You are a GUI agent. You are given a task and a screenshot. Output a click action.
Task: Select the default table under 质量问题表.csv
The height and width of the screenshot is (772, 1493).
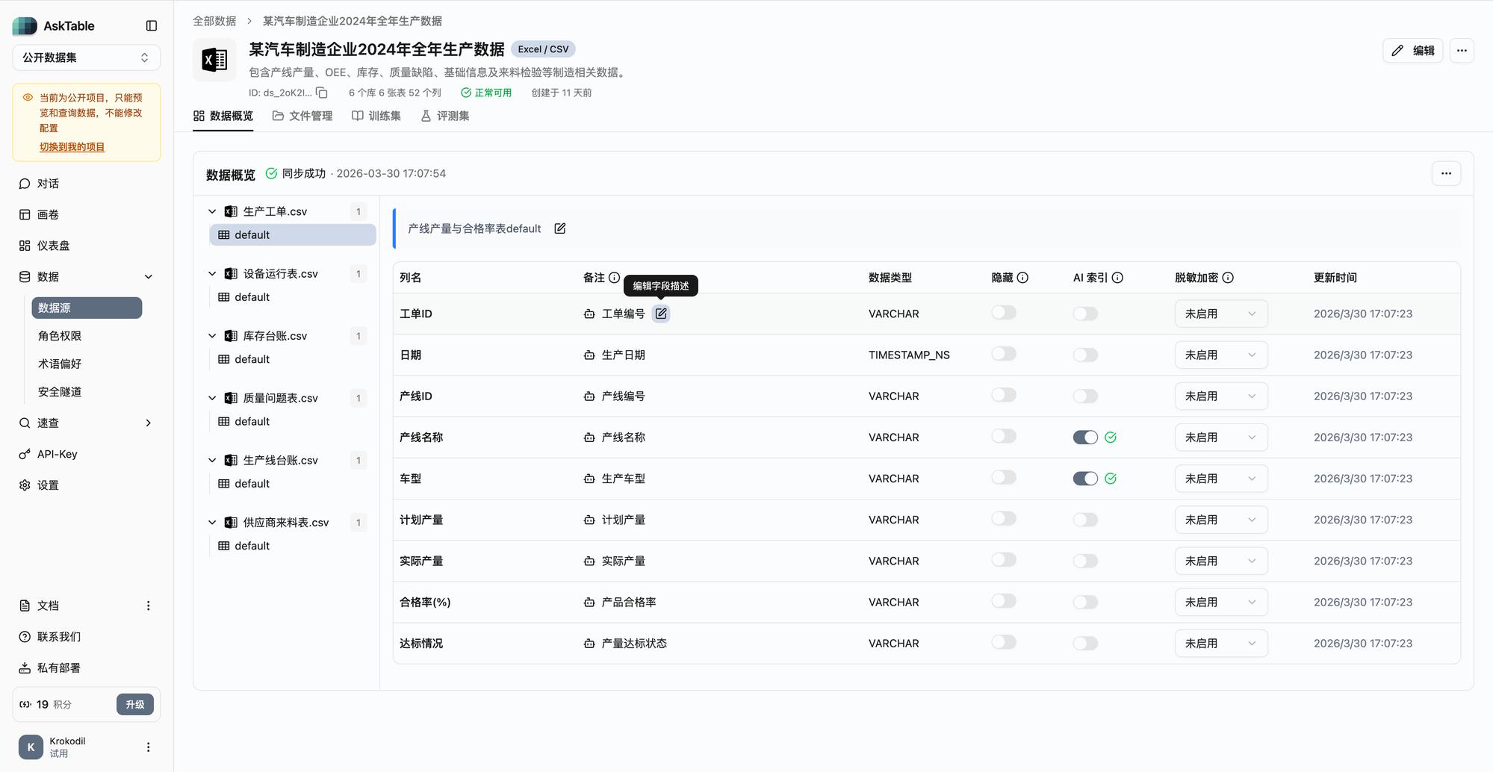[252, 421]
